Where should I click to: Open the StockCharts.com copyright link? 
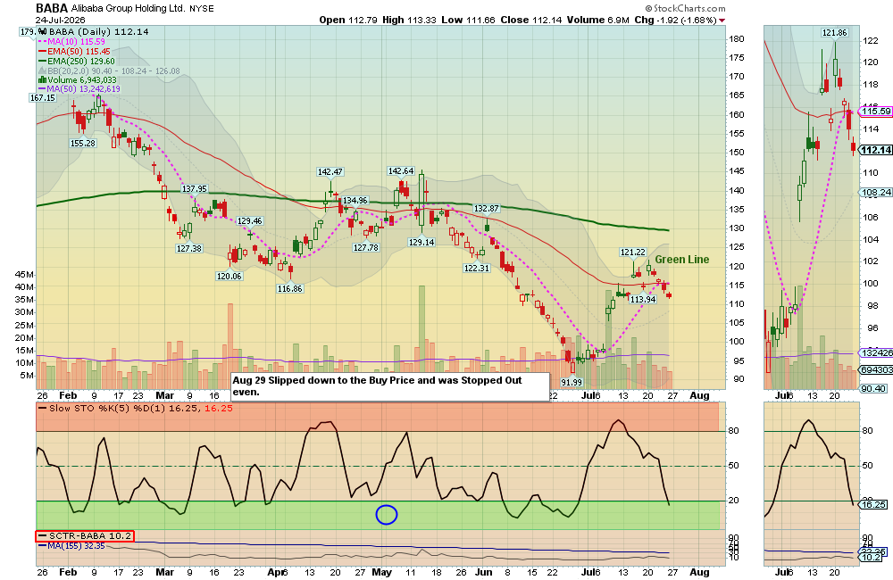click(x=685, y=9)
